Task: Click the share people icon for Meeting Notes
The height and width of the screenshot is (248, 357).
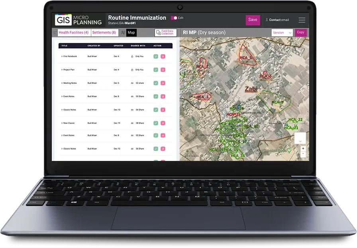Action: 132,83
